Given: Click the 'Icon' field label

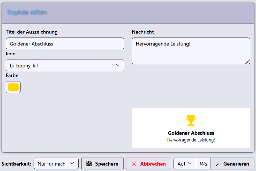Looking at the screenshot, I should 11,54.
